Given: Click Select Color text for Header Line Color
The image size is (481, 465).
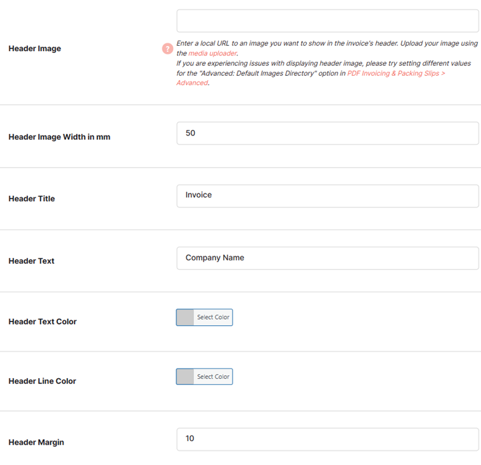Looking at the screenshot, I should 213,376.
